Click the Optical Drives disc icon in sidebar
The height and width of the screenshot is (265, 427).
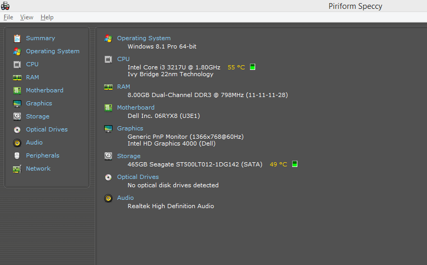[x=17, y=130]
